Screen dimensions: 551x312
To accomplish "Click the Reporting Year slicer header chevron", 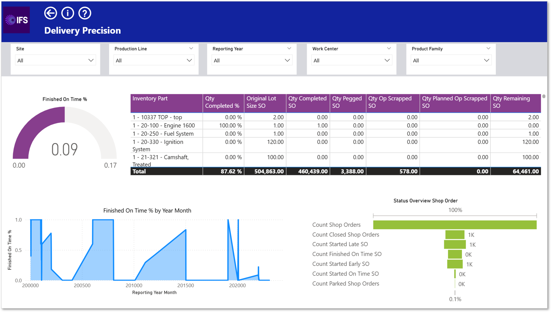I will tap(289, 48).
